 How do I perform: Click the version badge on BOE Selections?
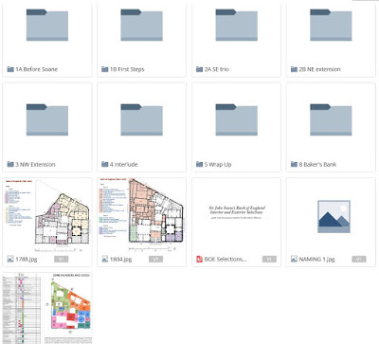[x=269, y=259]
